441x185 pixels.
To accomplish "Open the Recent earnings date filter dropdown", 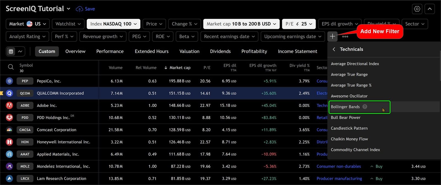I will pos(229,37).
